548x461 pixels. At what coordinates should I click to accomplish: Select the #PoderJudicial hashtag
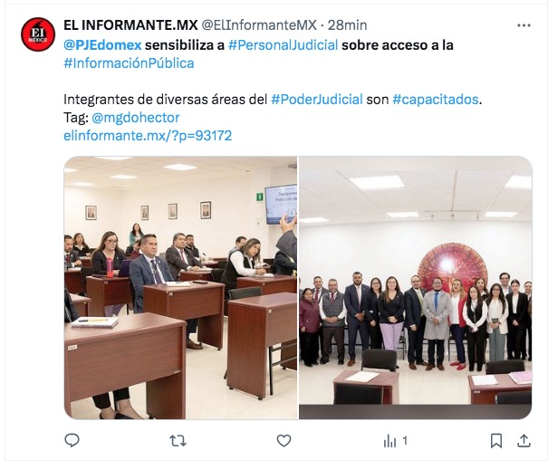click(317, 100)
